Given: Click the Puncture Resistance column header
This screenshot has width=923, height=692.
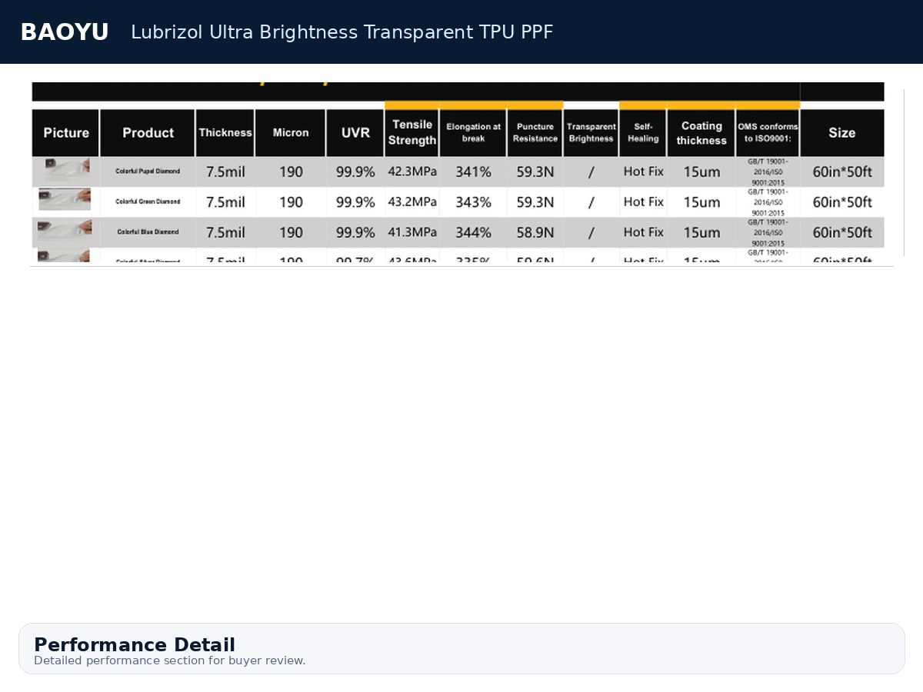Looking at the screenshot, I should (x=535, y=133).
